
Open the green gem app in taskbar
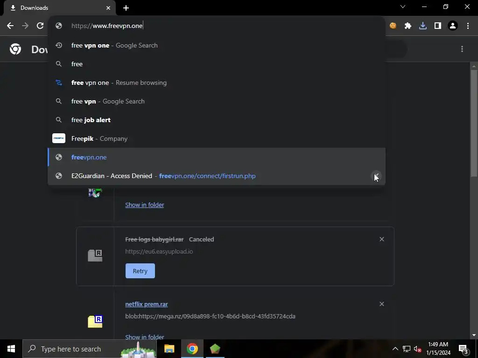tap(215, 349)
